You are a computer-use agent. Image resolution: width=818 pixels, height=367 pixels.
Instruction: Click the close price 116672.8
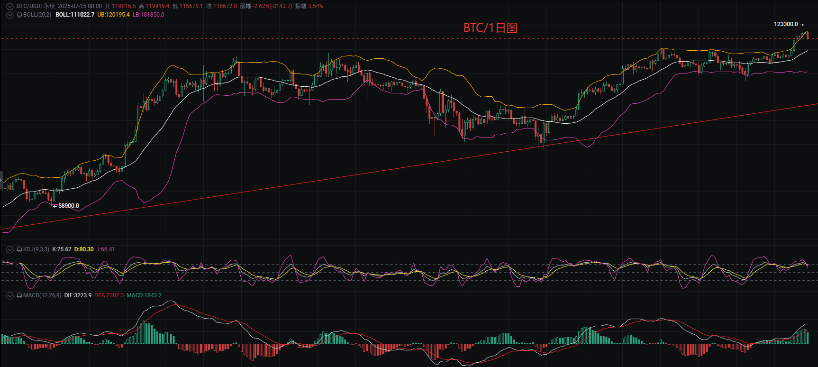tap(225, 6)
